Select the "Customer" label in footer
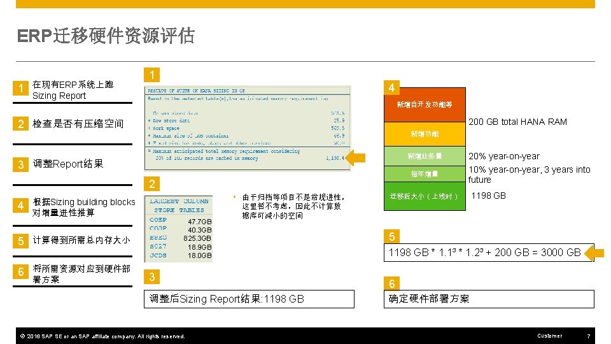The height and width of the screenshot is (344, 611). tap(549, 336)
